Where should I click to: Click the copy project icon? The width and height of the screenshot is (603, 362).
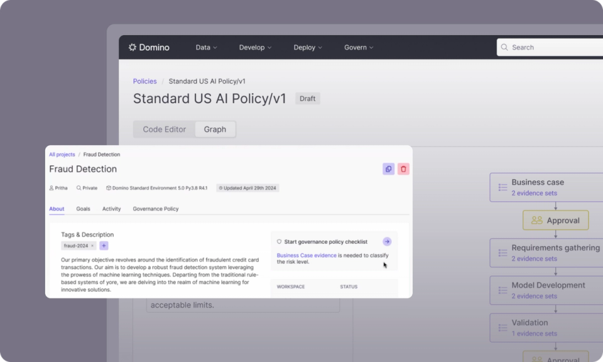tap(388, 168)
